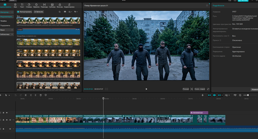The height and width of the screenshot is (139, 258).
Task: Click the Медиаматериалы icon in top toolbar
Action: click(5, 4)
